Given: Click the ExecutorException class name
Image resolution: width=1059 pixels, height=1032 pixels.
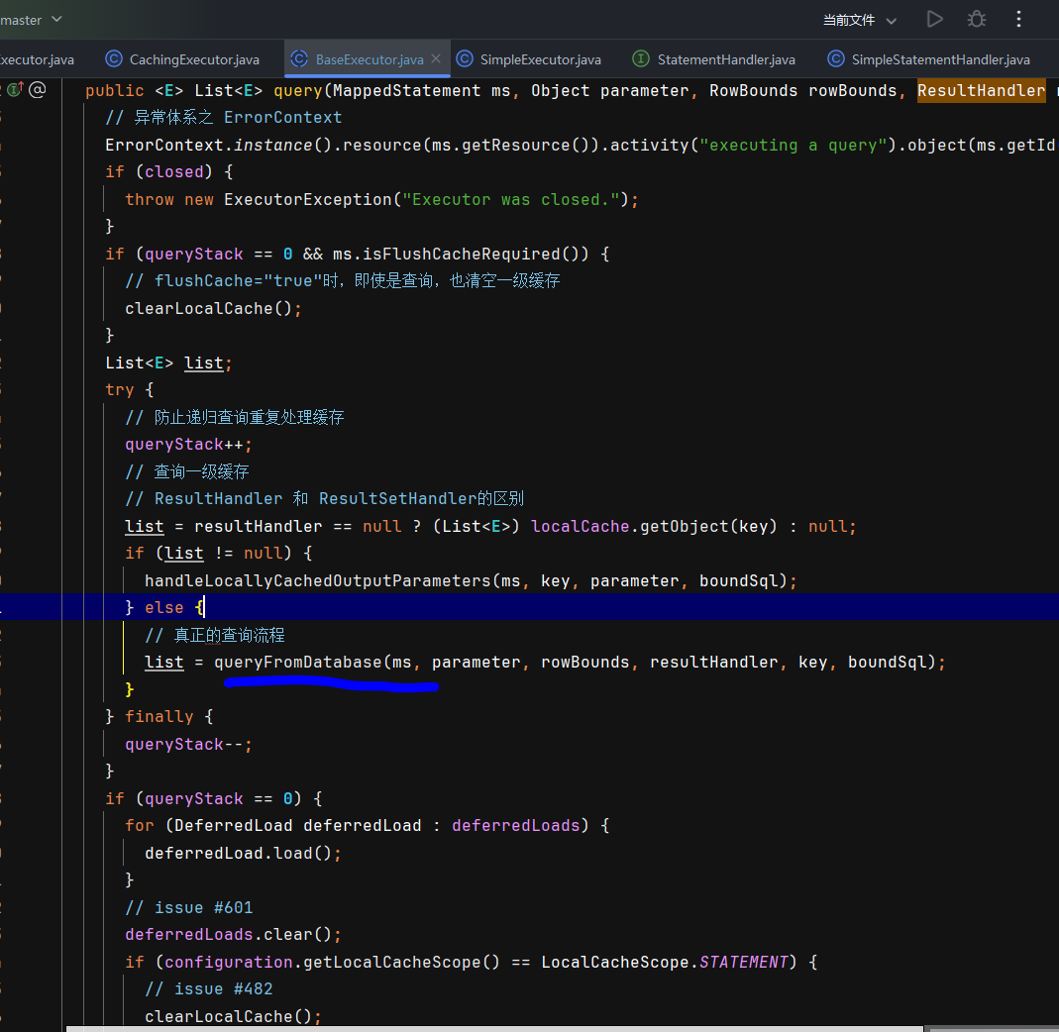Looking at the screenshot, I should (x=307, y=200).
